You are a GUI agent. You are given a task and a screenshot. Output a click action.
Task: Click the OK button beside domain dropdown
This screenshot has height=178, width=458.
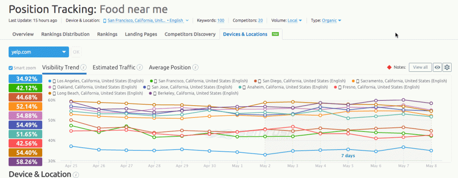click(76, 52)
